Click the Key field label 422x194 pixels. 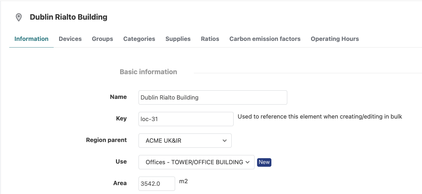(121, 119)
